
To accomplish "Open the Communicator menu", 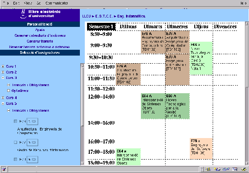I will pos(57,3).
